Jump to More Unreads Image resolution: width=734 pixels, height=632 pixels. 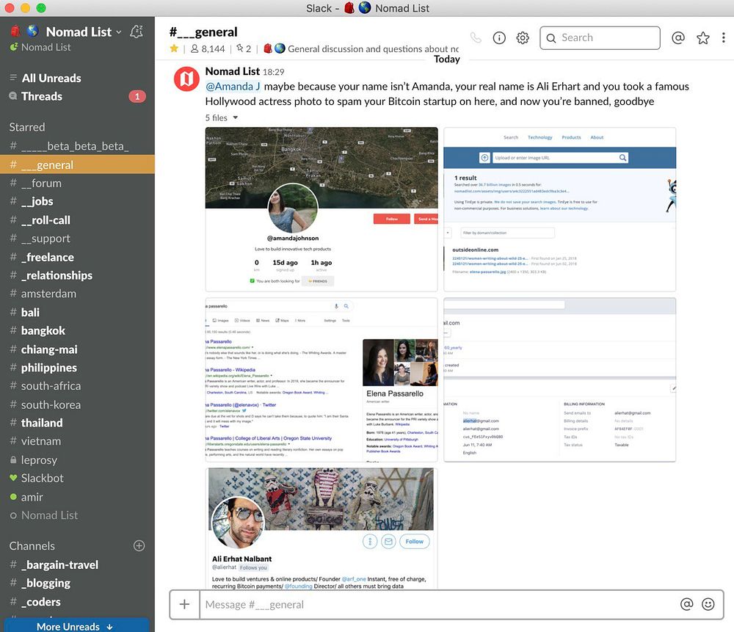coord(76,626)
